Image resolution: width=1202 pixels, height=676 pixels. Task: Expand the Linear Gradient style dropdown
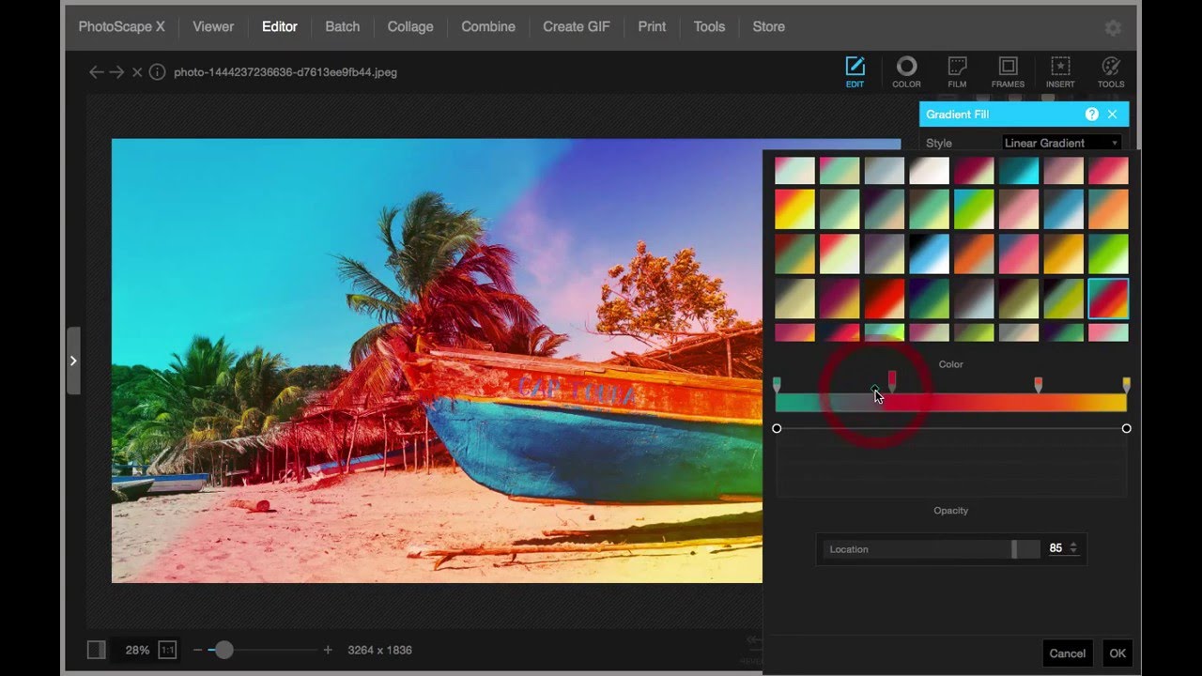tap(1061, 143)
